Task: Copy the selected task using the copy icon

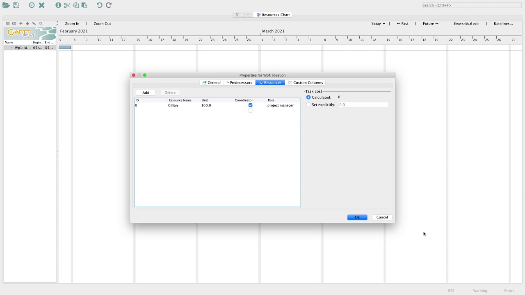Action: (x=76, y=5)
